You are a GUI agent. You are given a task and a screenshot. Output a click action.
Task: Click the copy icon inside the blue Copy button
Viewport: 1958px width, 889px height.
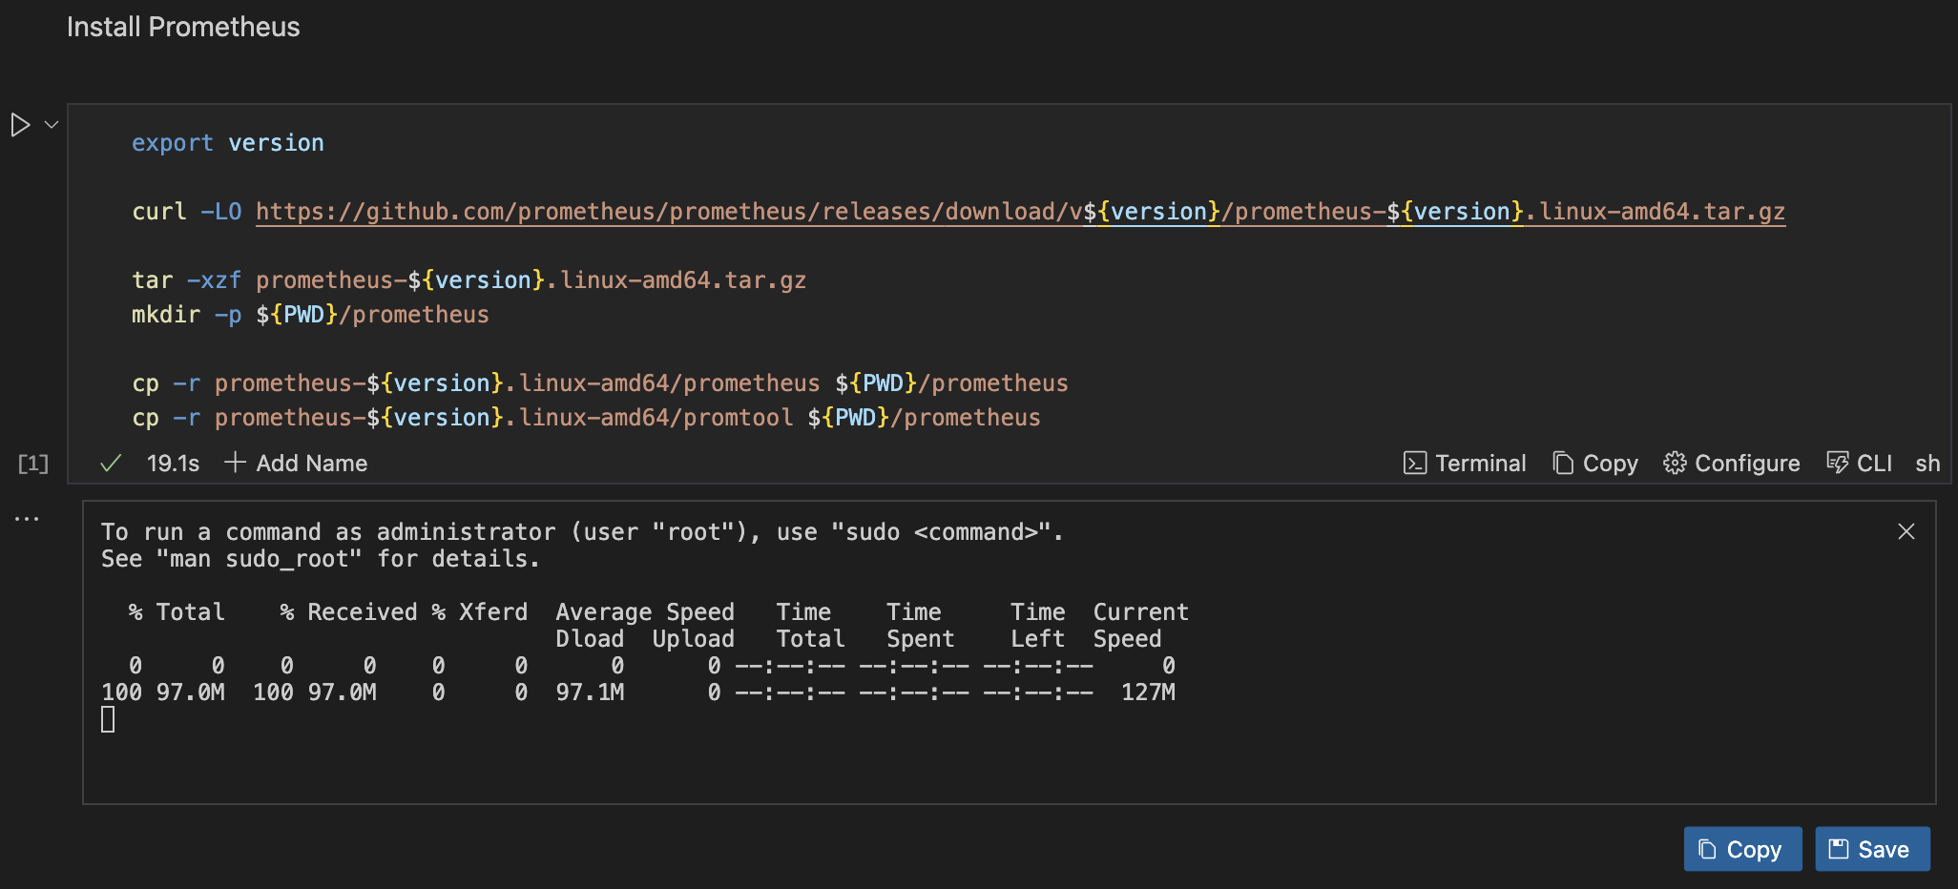pos(1708,849)
